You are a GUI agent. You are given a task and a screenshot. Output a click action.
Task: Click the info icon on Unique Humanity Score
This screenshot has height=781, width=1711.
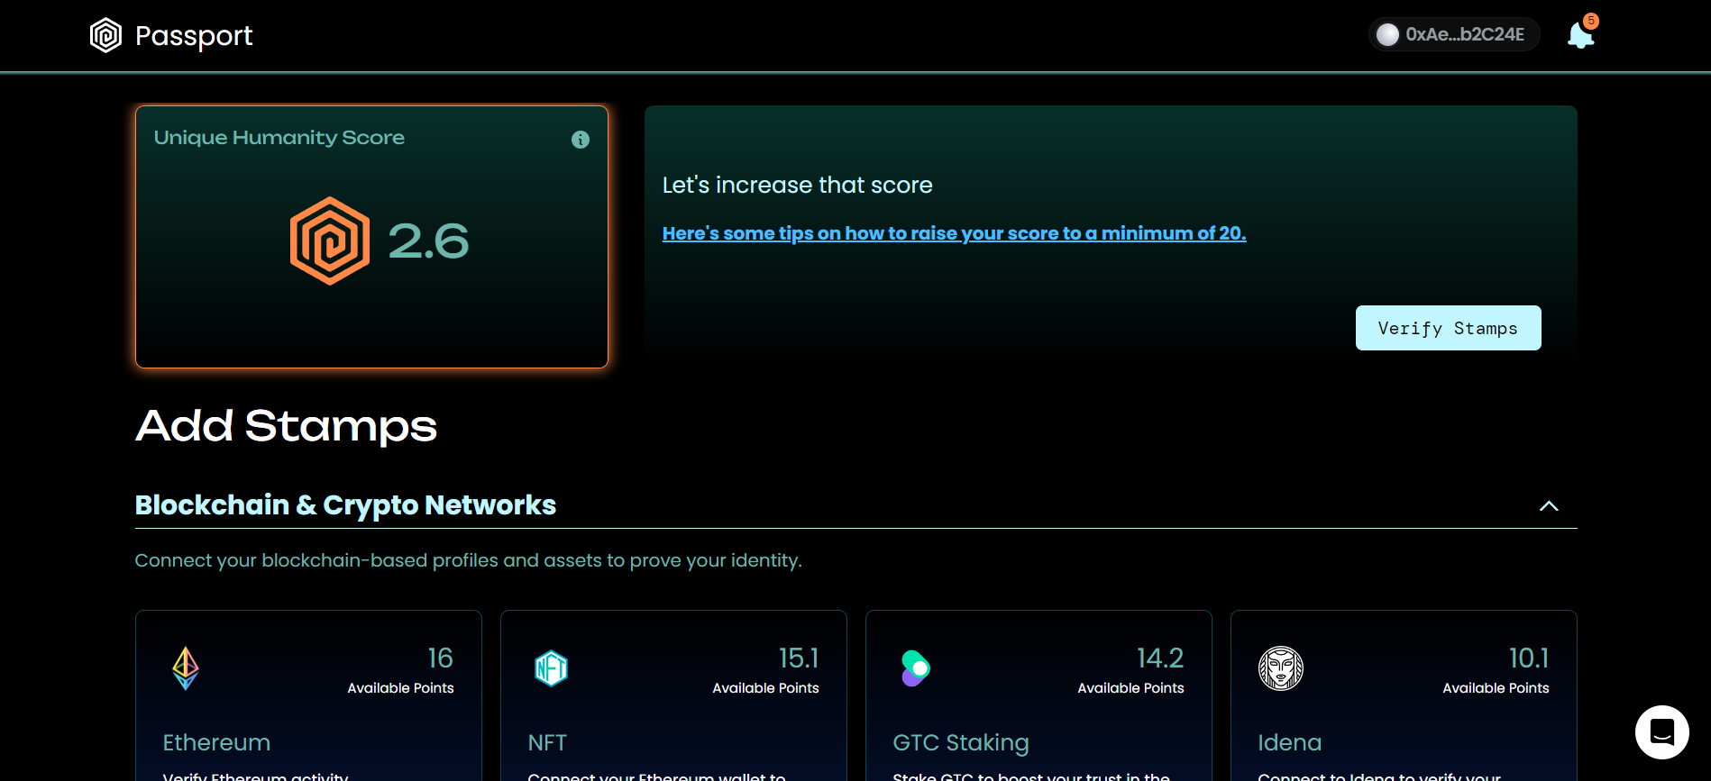(x=581, y=140)
